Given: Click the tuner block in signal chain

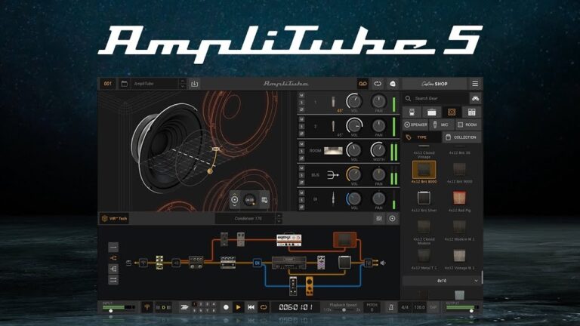Looking at the screenshot, I should [143, 263].
